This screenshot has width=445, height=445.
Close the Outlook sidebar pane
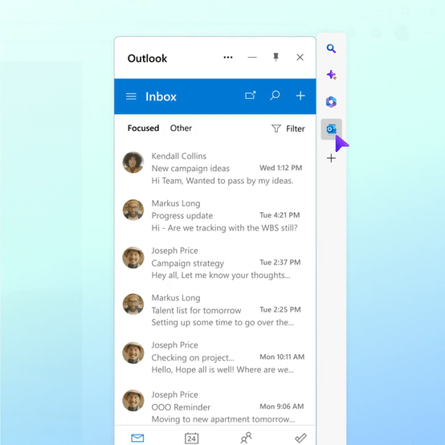point(300,57)
